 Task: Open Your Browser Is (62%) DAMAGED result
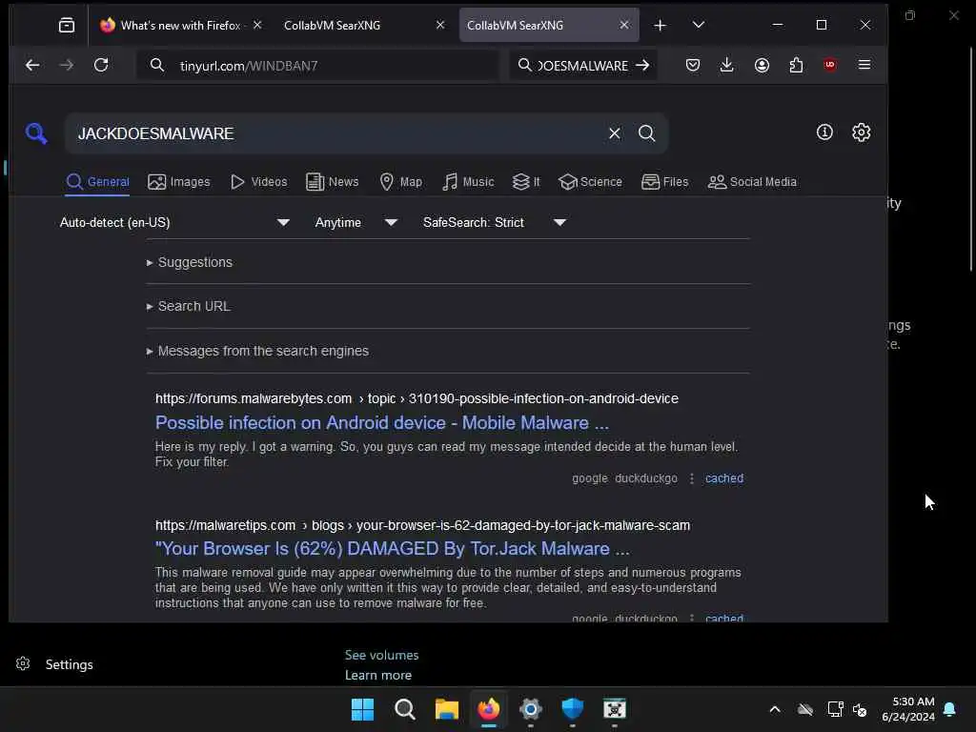[x=392, y=548]
